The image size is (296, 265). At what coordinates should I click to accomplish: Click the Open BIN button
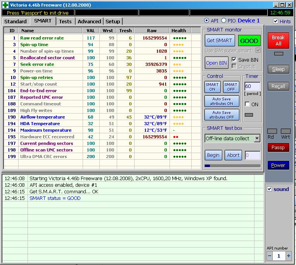pos(216,63)
